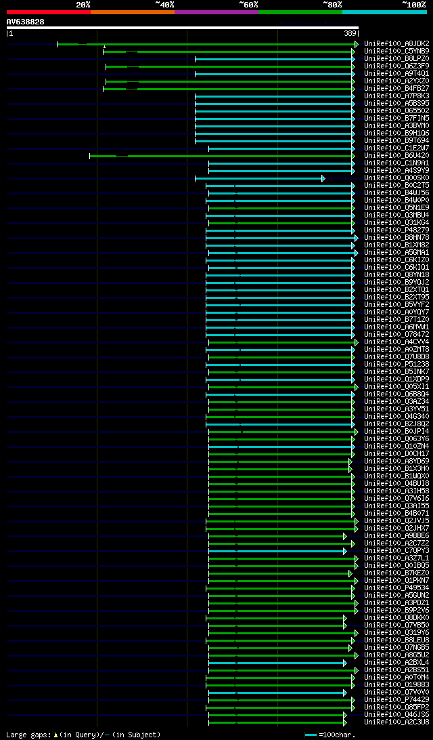Select the UniRef100_D0CH17 label
The image size is (433, 740).
396,453
